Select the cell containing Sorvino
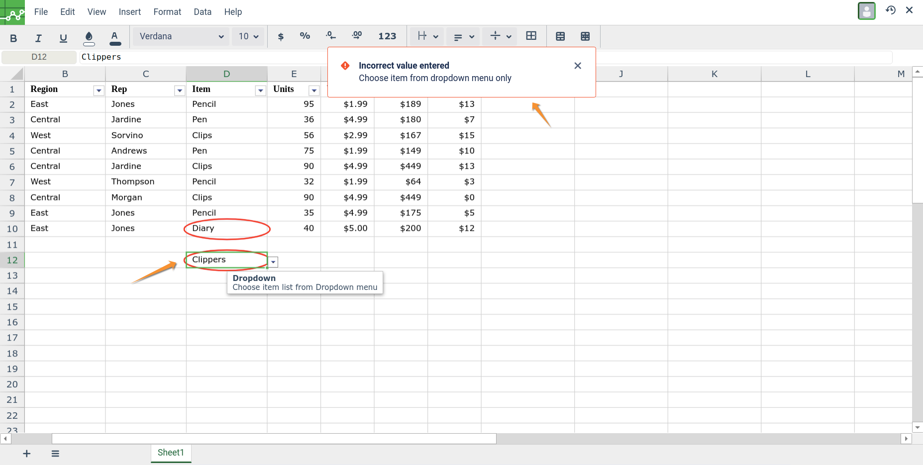 coord(146,135)
